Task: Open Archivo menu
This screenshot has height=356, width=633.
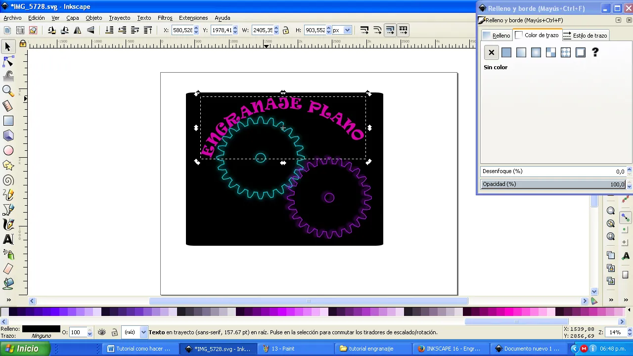Action: pos(13,18)
